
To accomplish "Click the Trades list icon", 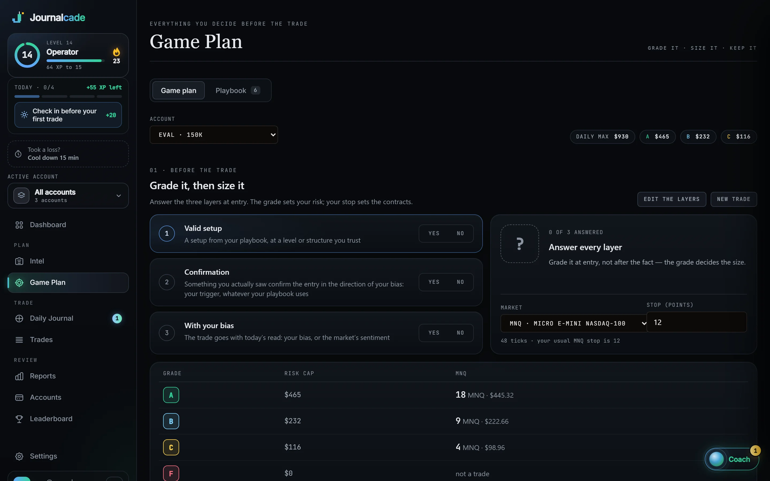I will [19, 340].
